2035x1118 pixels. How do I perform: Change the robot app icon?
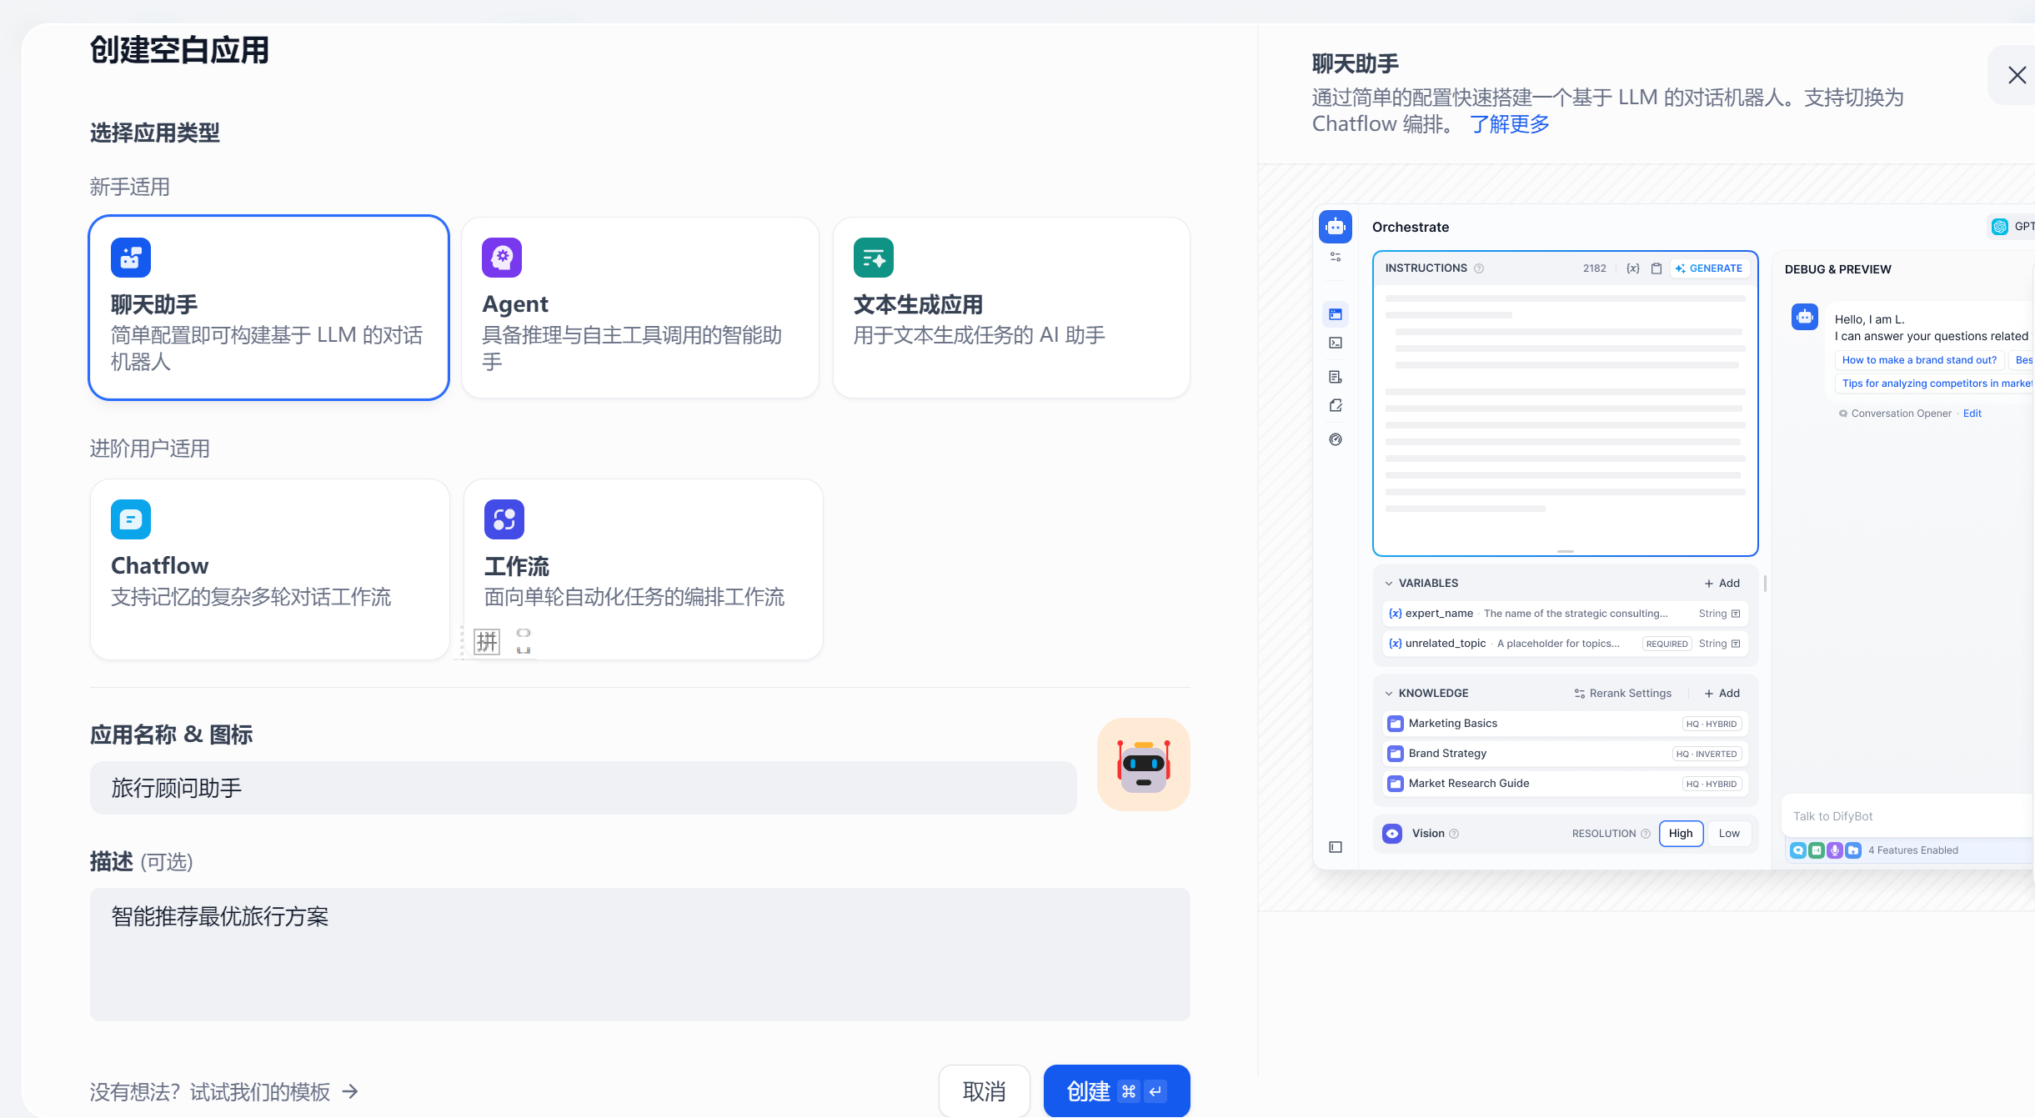[x=1143, y=765]
